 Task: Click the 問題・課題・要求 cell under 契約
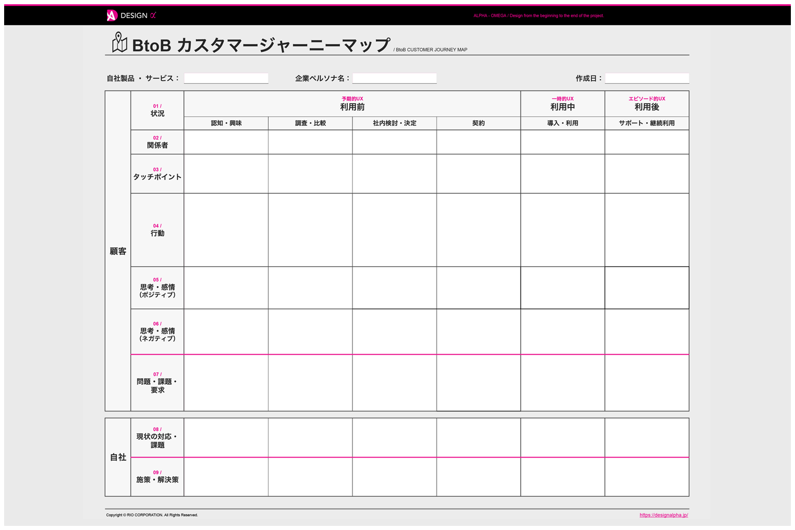click(479, 383)
